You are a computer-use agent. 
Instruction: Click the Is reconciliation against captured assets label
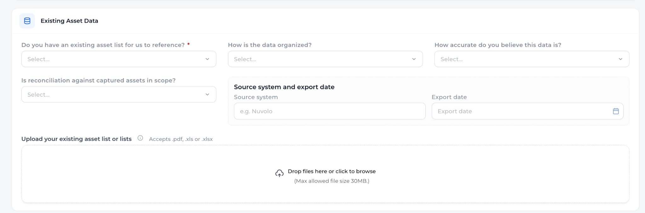[99, 80]
